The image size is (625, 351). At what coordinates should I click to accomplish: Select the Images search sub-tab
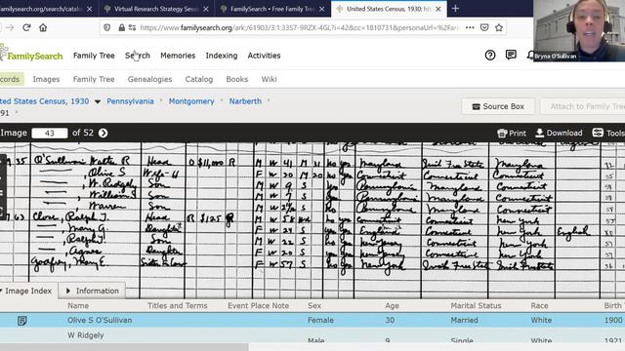(46, 79)
